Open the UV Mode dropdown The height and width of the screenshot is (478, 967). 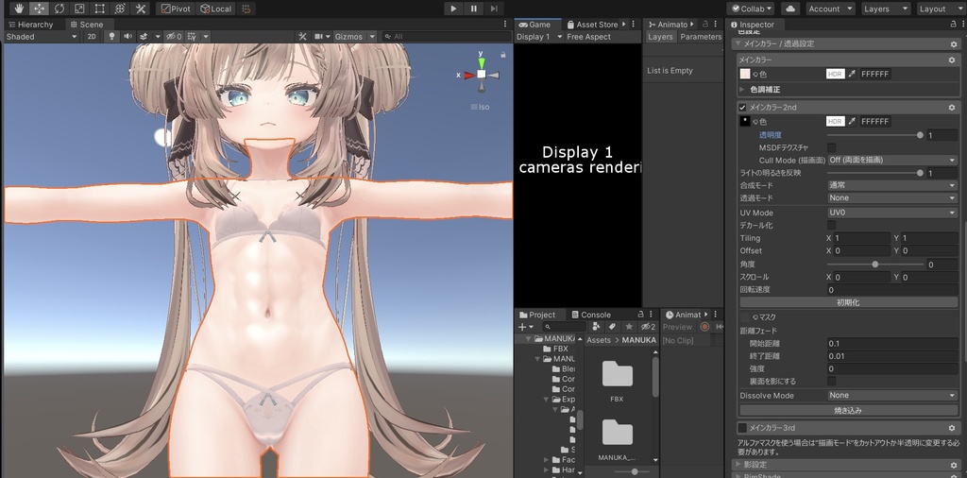pos(892,213)
